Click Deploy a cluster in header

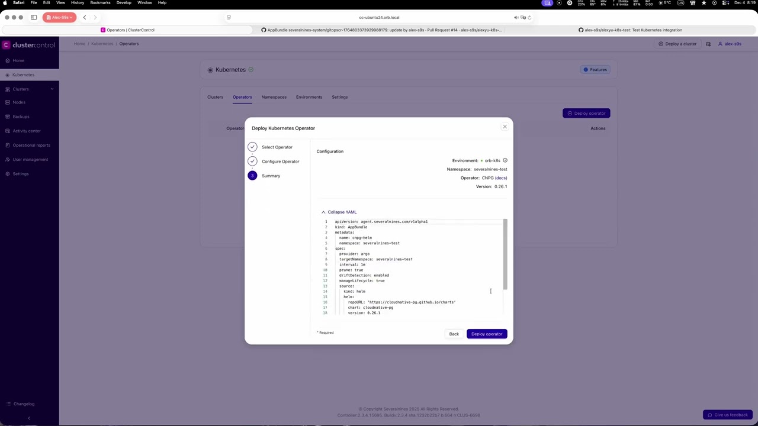[x=677, y=44]
